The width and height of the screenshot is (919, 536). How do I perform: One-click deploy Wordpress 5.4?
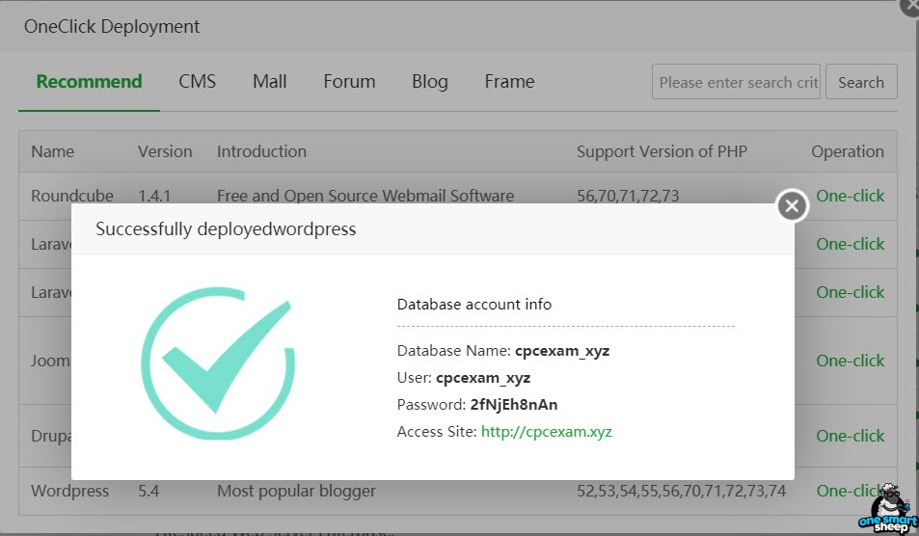[850, 491]
